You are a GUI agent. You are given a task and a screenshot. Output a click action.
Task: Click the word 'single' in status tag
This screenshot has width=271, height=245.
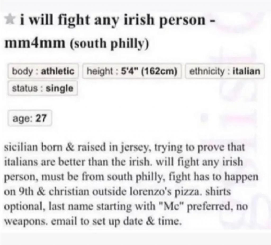point(60,89)
